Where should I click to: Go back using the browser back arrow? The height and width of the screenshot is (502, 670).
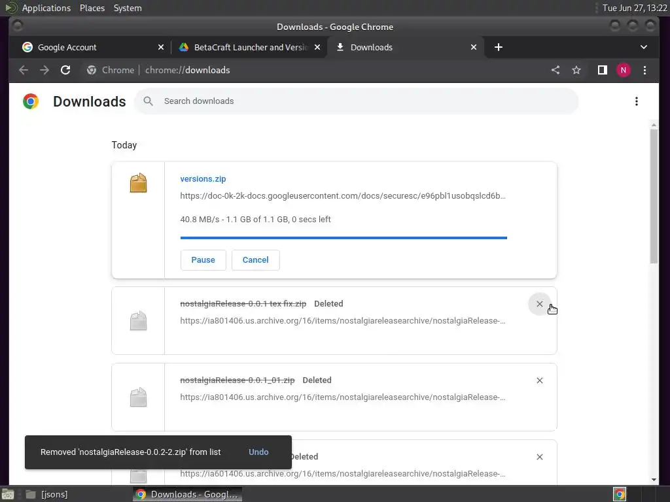coord(24,70)
